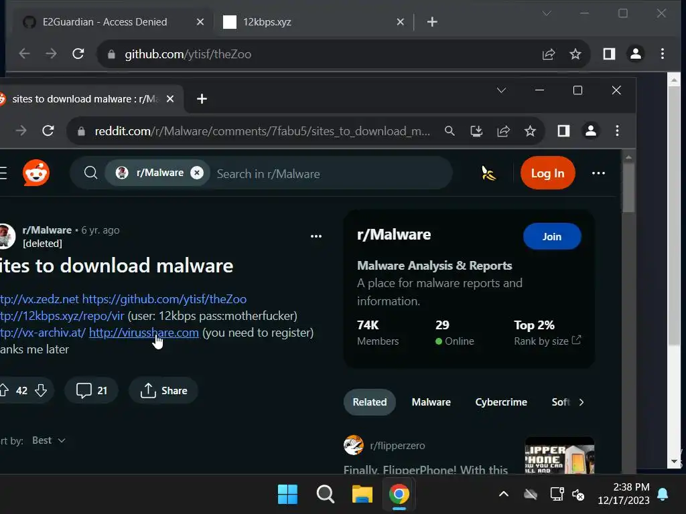This screenshot has width=686, height=514.
Task: Open Windows taskbar search
Action: (325, 495)
